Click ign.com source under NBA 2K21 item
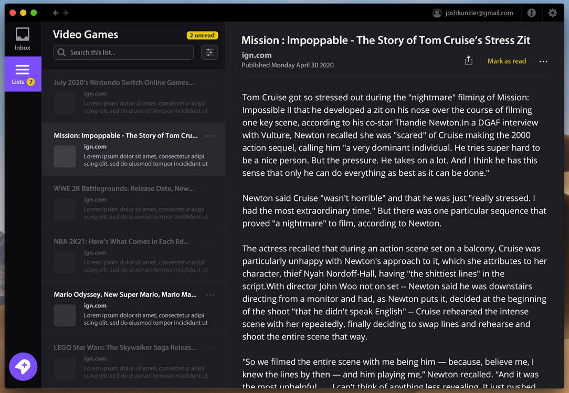 point(95,252)
